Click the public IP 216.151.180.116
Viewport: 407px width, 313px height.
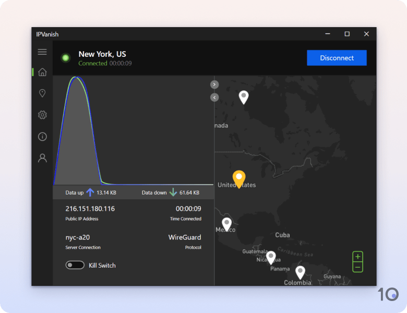[90, 209]
